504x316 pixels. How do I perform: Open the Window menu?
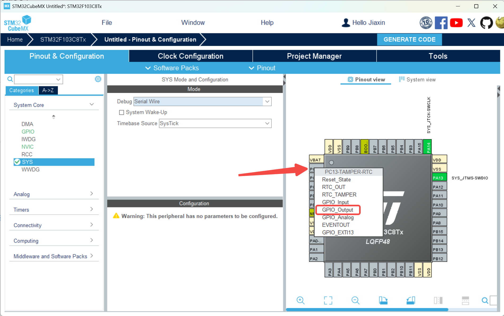pyautogui.click(x=193, y=23)
